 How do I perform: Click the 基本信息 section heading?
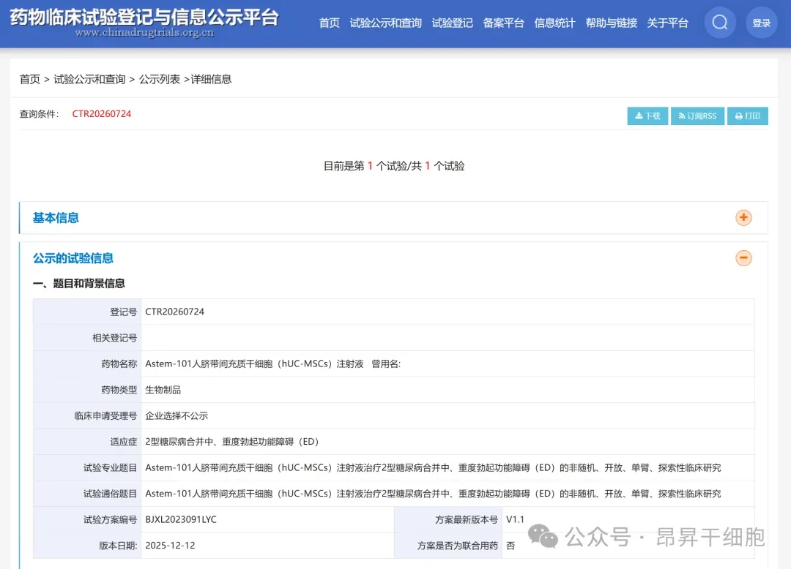(56, 217)
